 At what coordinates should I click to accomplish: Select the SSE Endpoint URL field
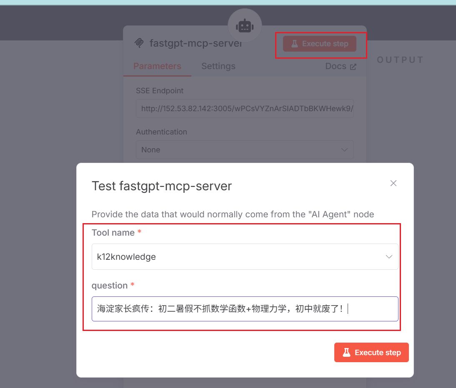coord(245,108)
